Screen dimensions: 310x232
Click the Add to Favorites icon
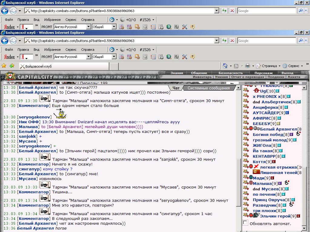click(x=12, y=66)
